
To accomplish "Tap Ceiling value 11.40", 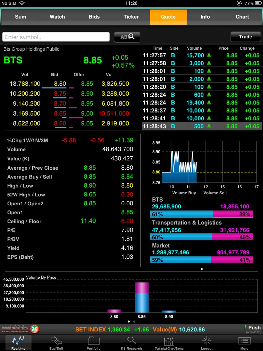I will 88,221.
